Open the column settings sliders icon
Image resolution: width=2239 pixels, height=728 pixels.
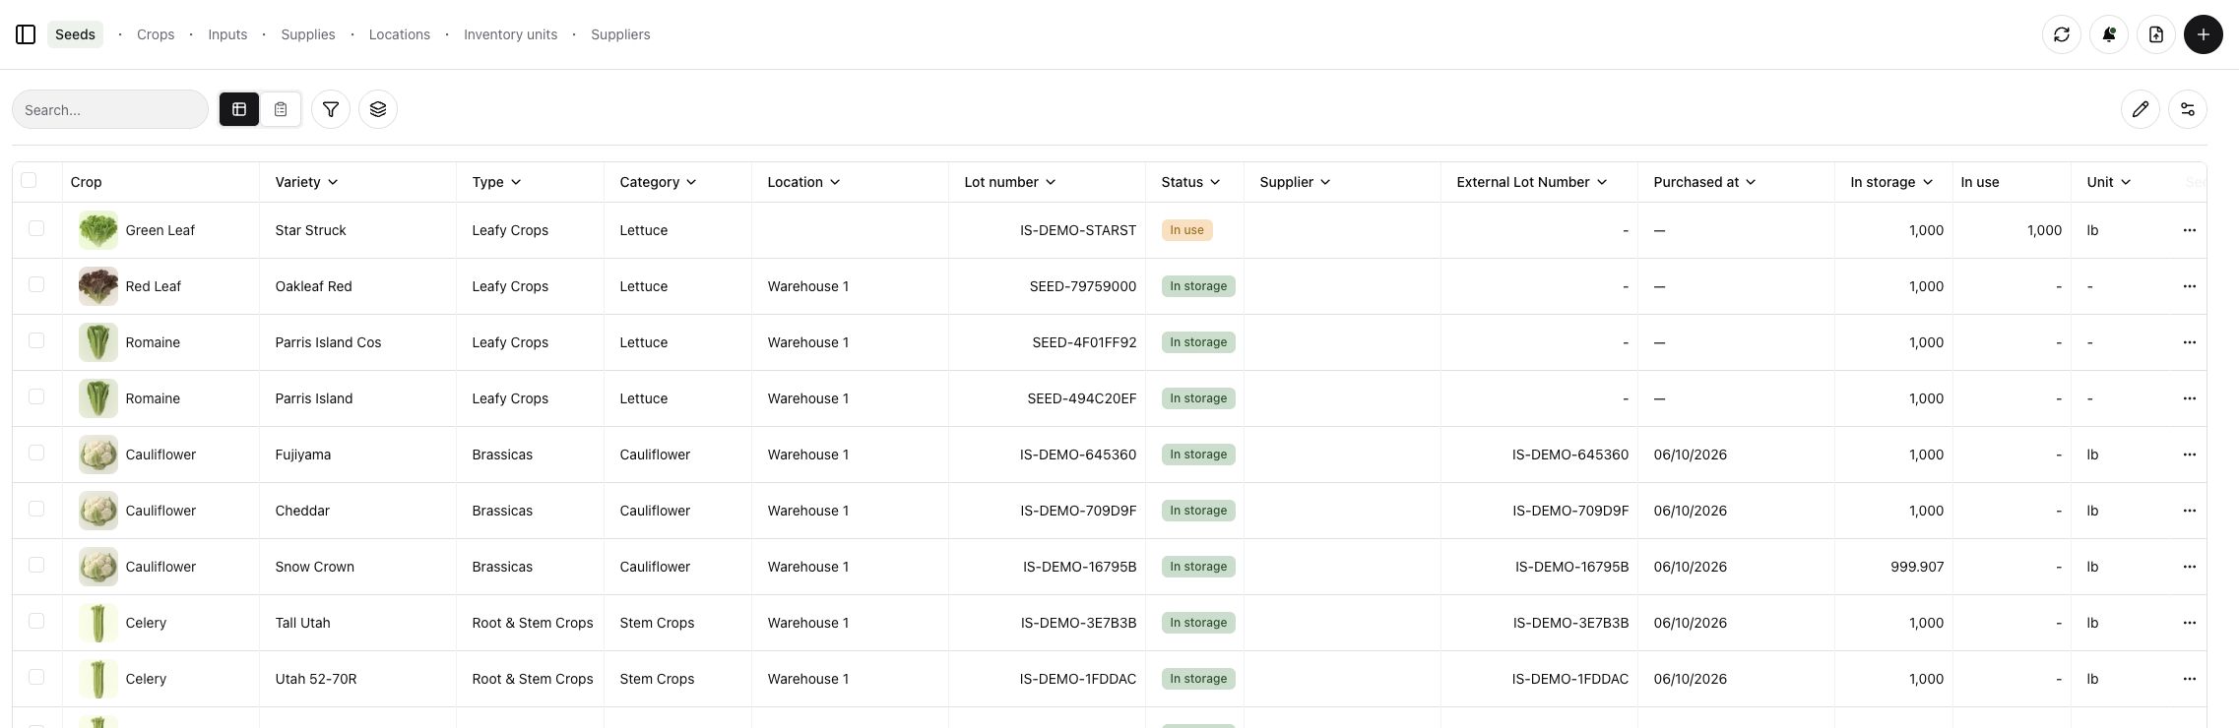point(2188,109)
